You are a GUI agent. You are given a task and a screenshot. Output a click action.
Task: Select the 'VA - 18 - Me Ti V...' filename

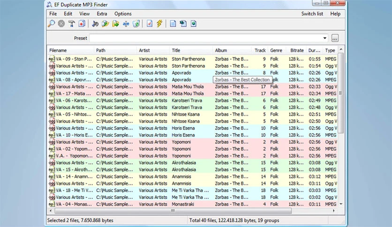click(x=74, y=190)
